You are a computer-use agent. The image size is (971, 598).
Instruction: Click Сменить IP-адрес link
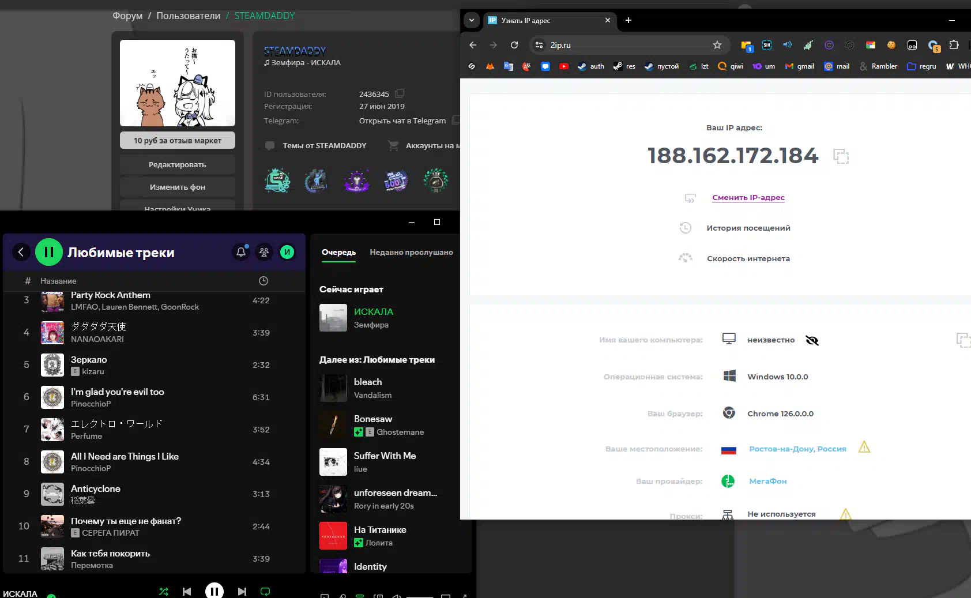[748, 197]
